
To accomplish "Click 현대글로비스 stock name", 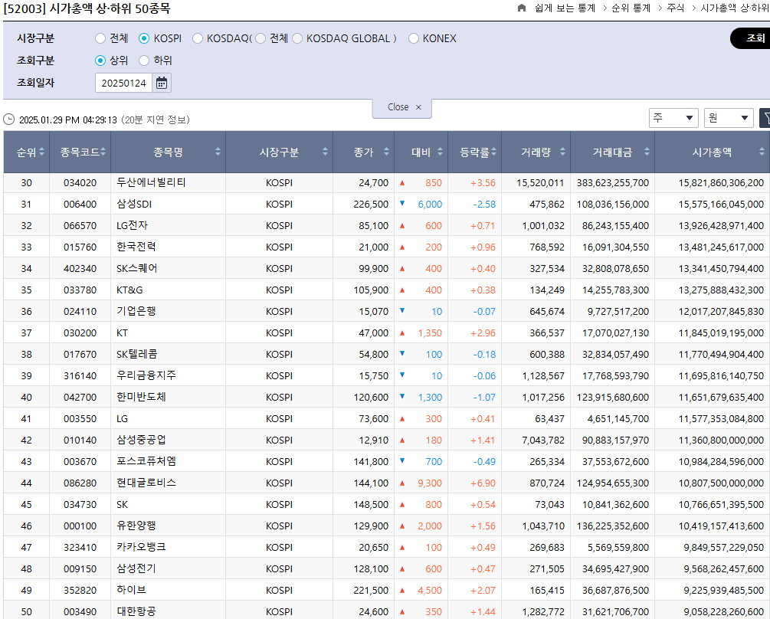I will pyautogui.click(x=146, y=483).
